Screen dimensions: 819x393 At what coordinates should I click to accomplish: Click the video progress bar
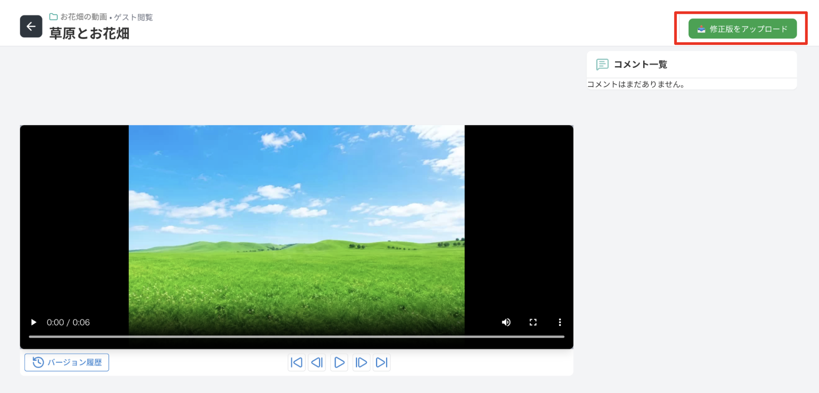pos(297,336)
